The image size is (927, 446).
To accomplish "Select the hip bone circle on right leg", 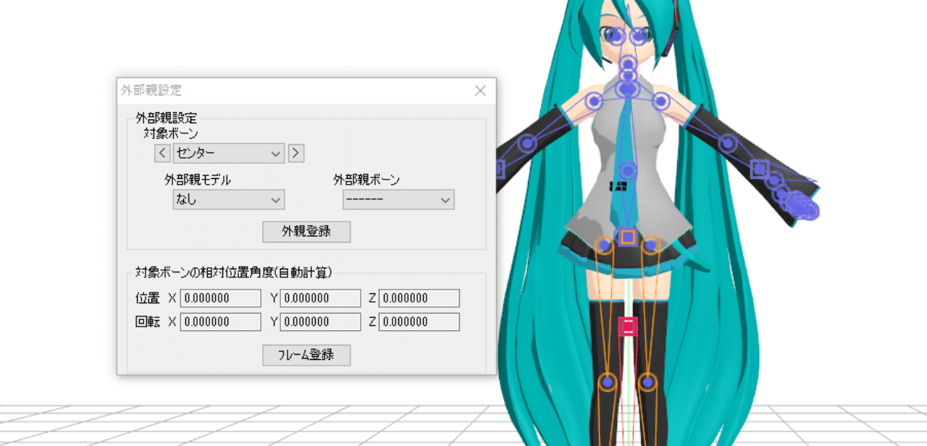I will [650, 246].
